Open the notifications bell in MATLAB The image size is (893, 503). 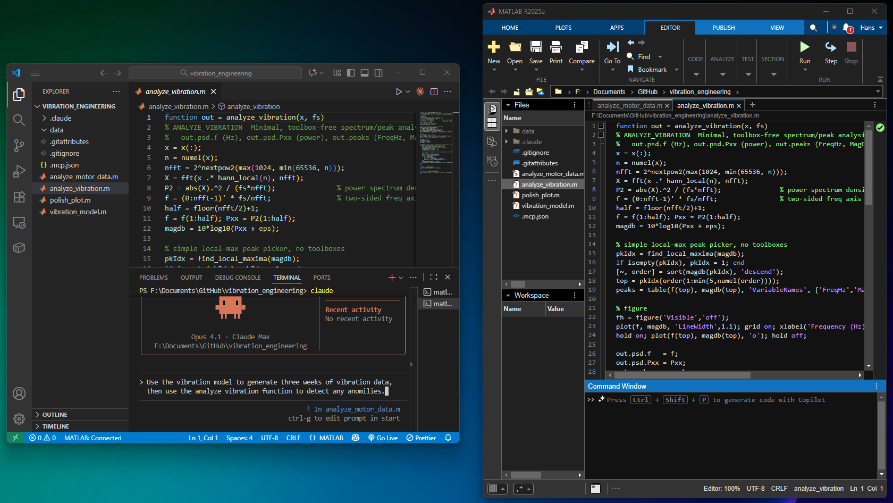coord(847,28)
